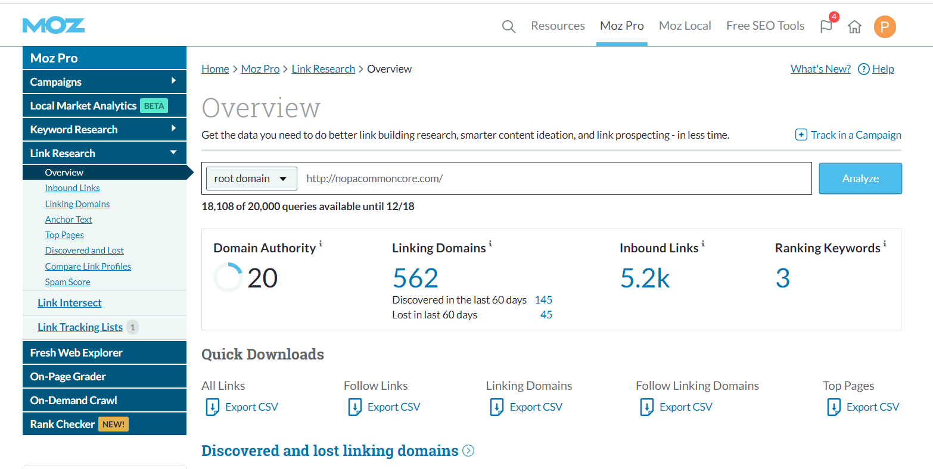This screenshot has width=933, height=469.
Task: Expand the Keyword Research sidebar section
Action: point(104,129)
